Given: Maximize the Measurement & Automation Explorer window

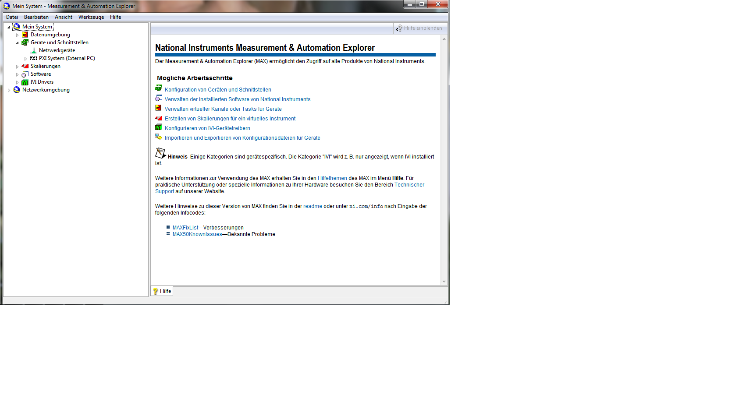Looking at the screenshot, I should 421,4.
